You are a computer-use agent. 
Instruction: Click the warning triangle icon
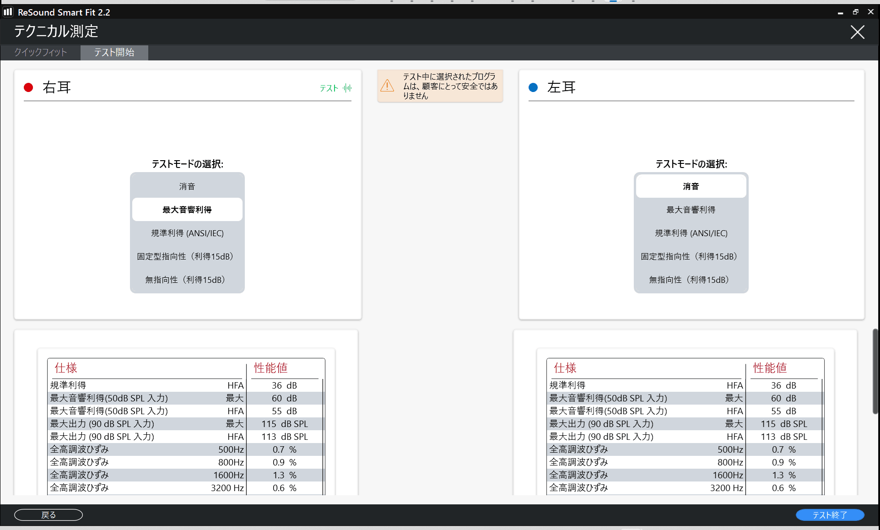coord(387,86)
